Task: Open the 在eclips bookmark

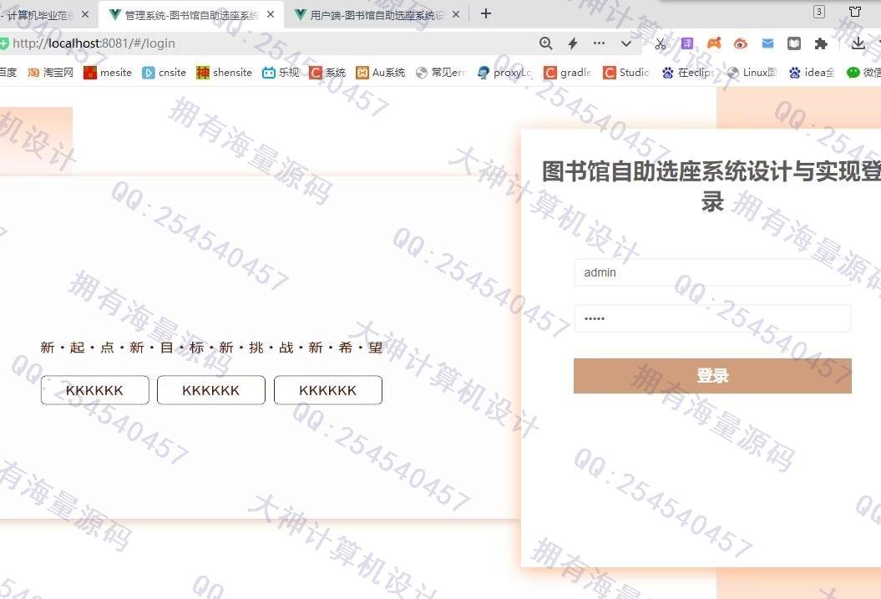Action: pos(688,73)
